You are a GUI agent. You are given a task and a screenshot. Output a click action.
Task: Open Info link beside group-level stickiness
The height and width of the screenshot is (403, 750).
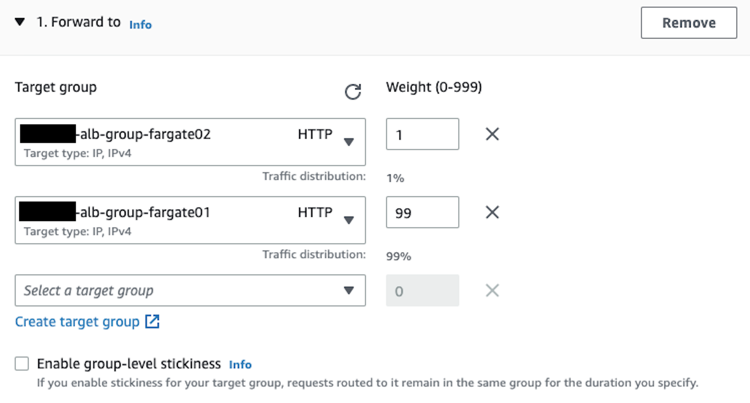240,364
